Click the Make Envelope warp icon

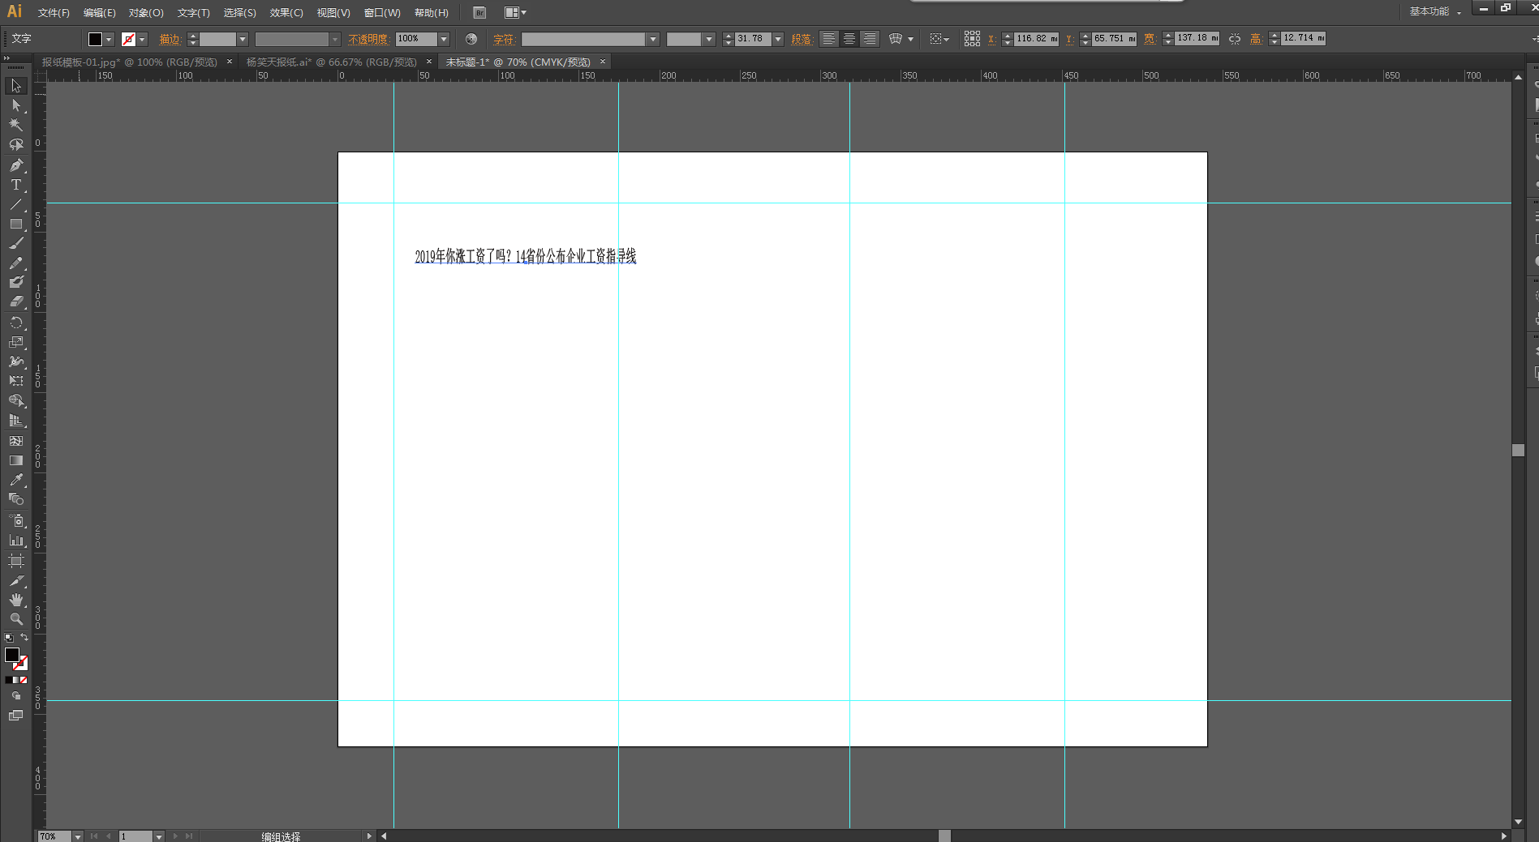click(896, 39)
